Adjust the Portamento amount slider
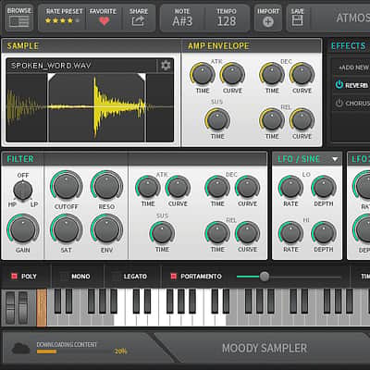370x370 pixels. [265, 277]
